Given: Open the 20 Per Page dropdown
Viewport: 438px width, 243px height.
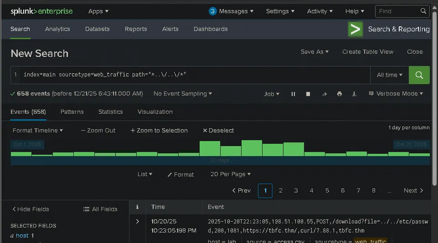Looking at the screenshot, I should click(230, 174).
